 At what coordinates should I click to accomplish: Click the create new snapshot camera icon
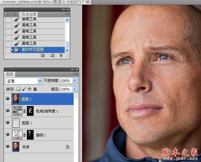pyautogui.click(x=52, y=55)
